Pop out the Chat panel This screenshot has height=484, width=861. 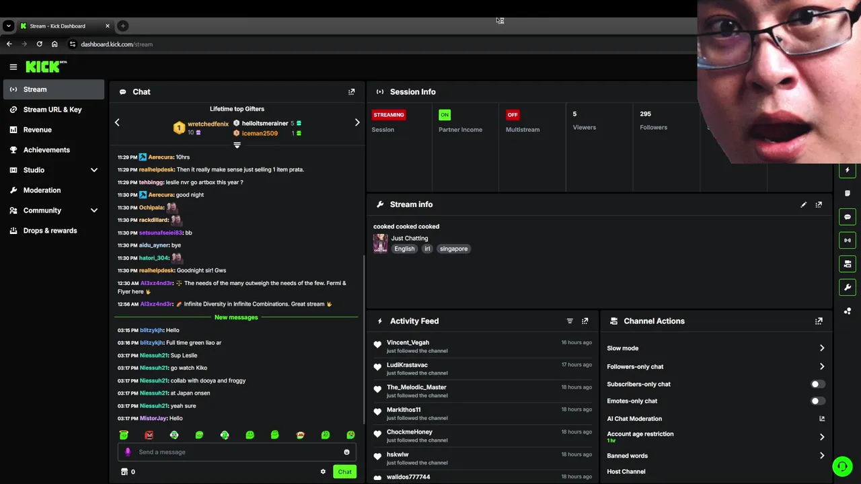(351, 91)
